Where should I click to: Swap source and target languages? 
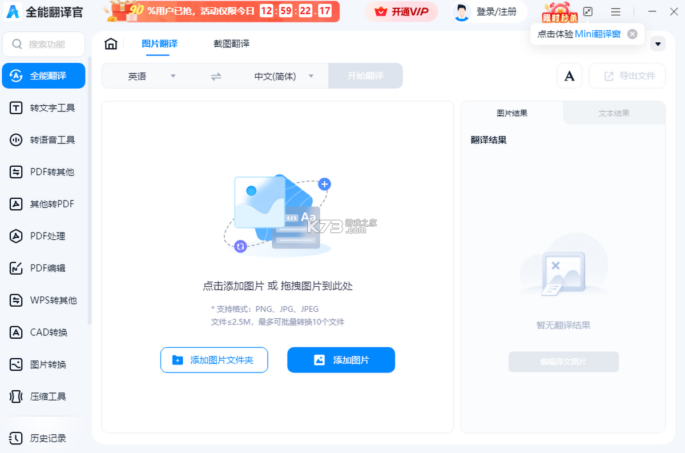point(216,76)
